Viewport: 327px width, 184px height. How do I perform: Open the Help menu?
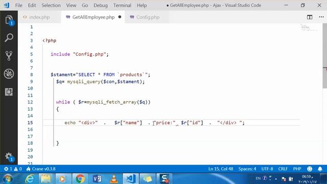click(142, 6)
